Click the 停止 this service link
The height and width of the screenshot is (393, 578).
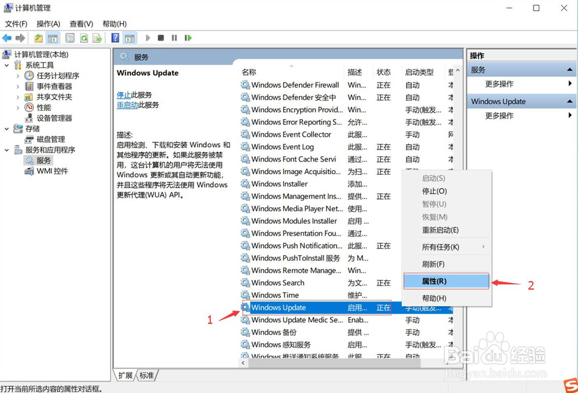click(124, 95)
